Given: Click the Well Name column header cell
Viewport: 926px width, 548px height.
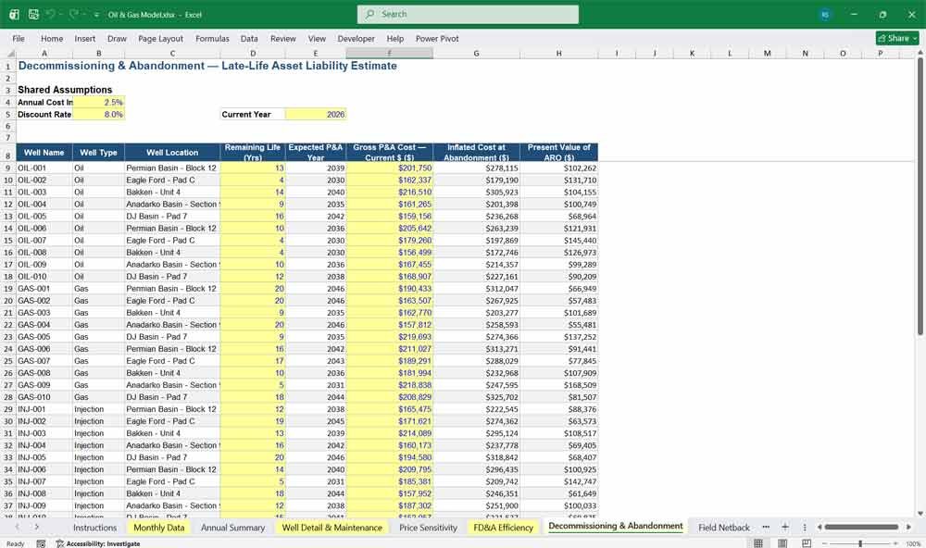Looking at the screenshot, I should pyautogui.click(x=44, y=153).
